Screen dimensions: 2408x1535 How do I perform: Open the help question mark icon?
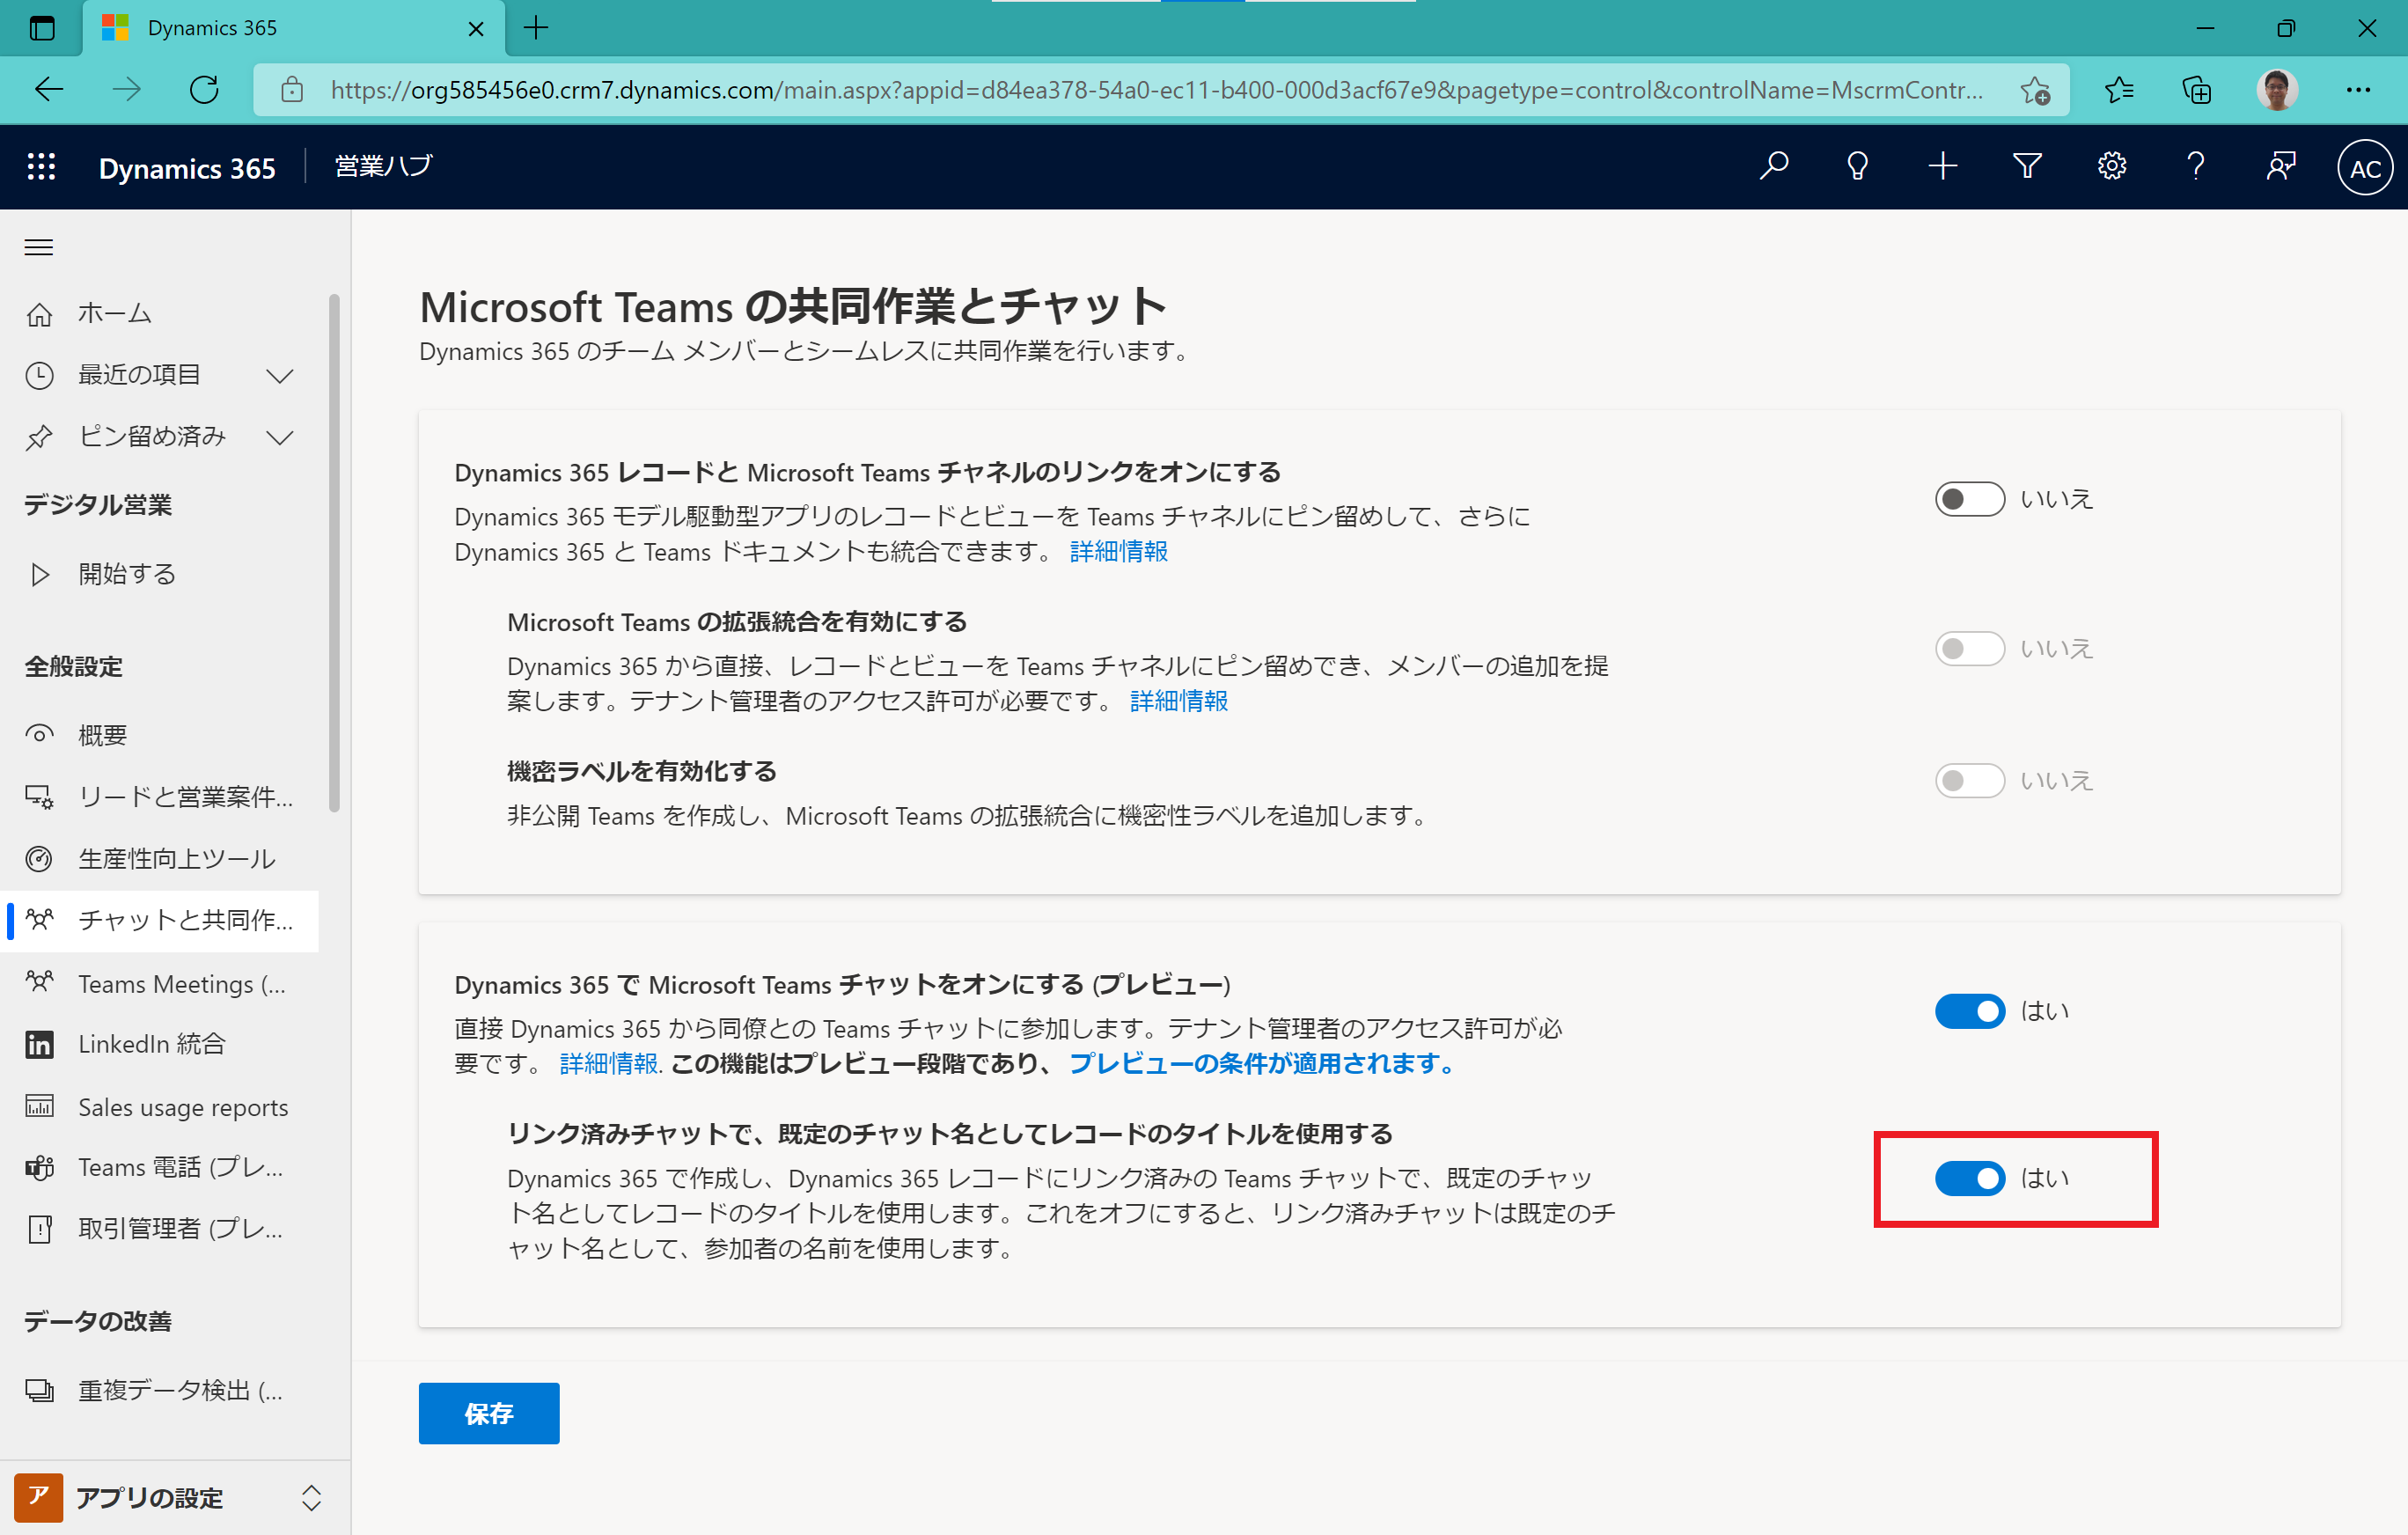point(2196,166)
